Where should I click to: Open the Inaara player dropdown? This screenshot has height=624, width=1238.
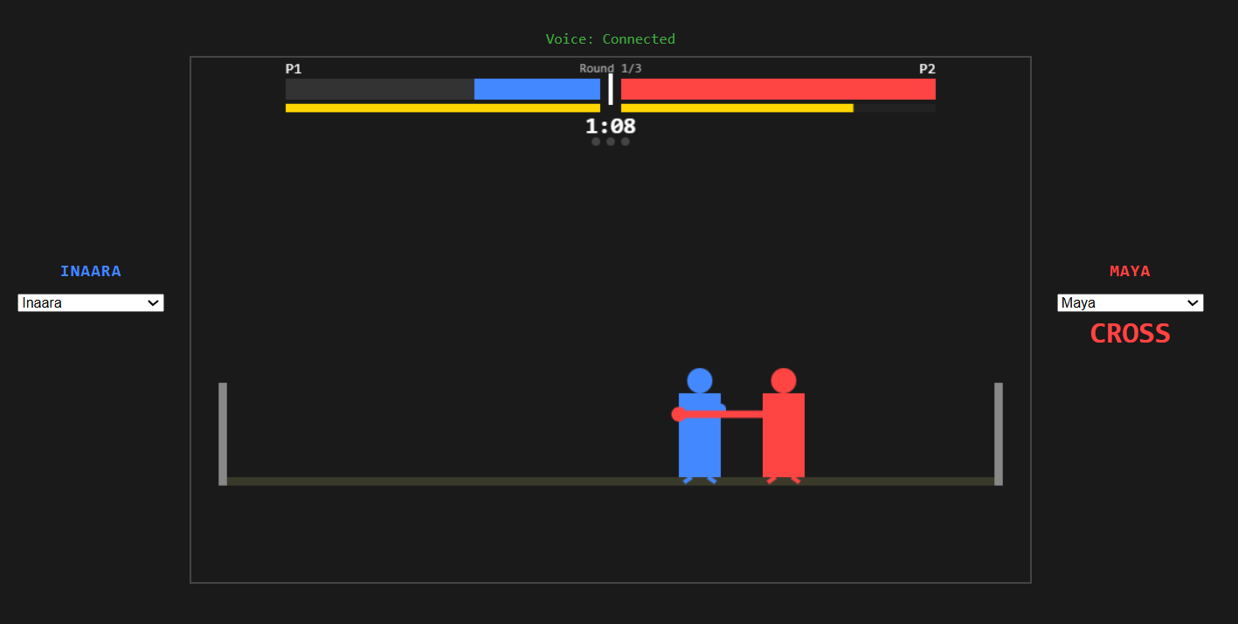click(x=91, y=302)
